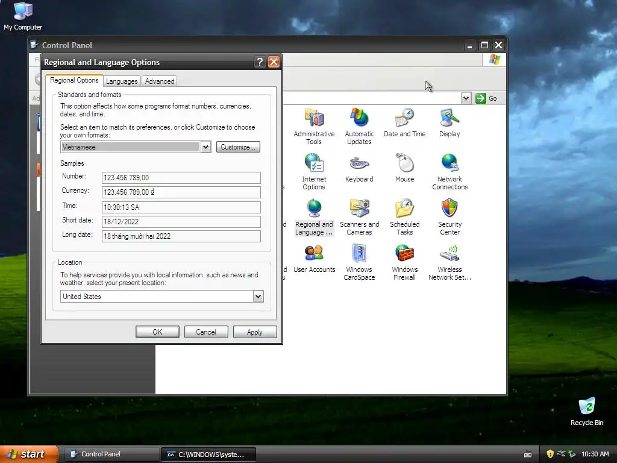This screenshot has width=617, height=463.
Task: Click the Short date sample field
Action: tap(181, 222)
